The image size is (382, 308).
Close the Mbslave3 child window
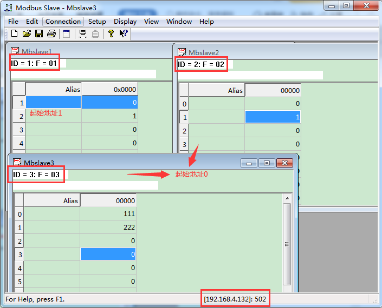(x=284, y=163)
